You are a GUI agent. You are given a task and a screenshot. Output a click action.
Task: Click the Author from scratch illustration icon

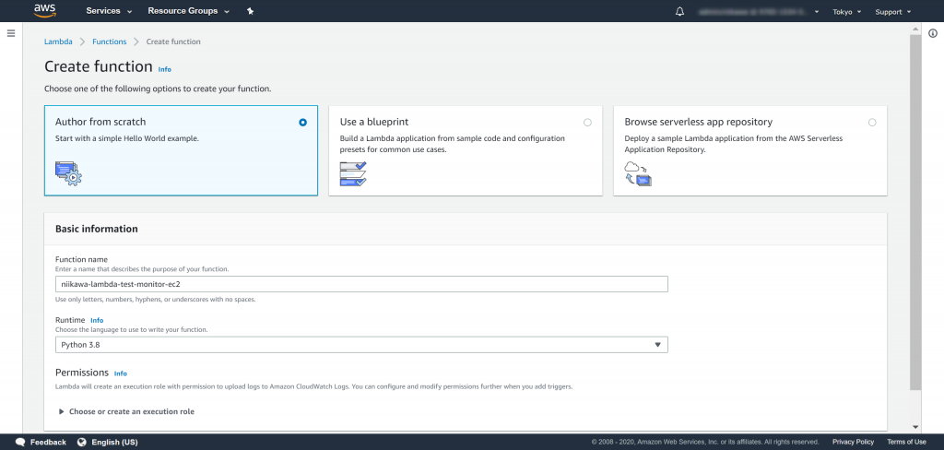(x=68, y=172)
